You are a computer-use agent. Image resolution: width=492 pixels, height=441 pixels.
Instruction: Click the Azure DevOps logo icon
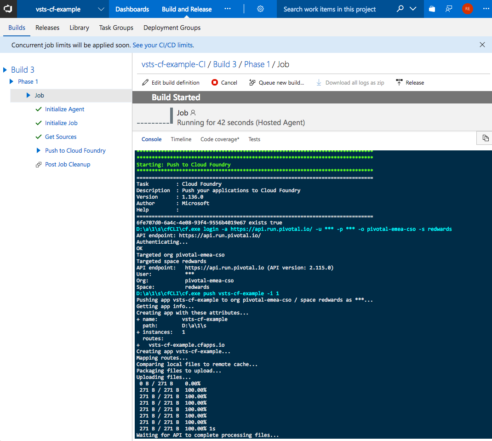(x=9, y=9)
